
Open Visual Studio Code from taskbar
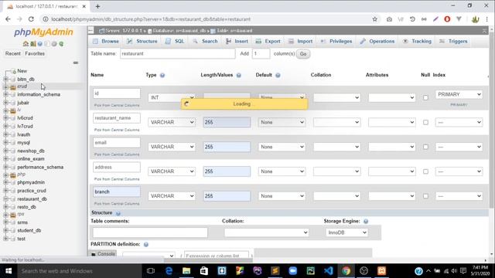click(x=328, y=271)
